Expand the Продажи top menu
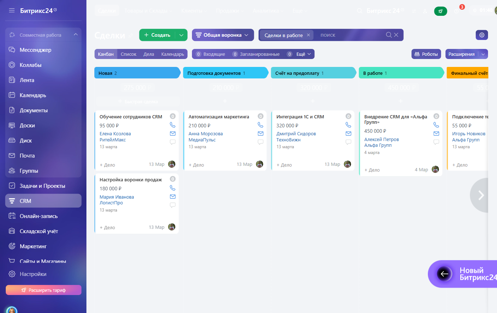 coord(229,11)
